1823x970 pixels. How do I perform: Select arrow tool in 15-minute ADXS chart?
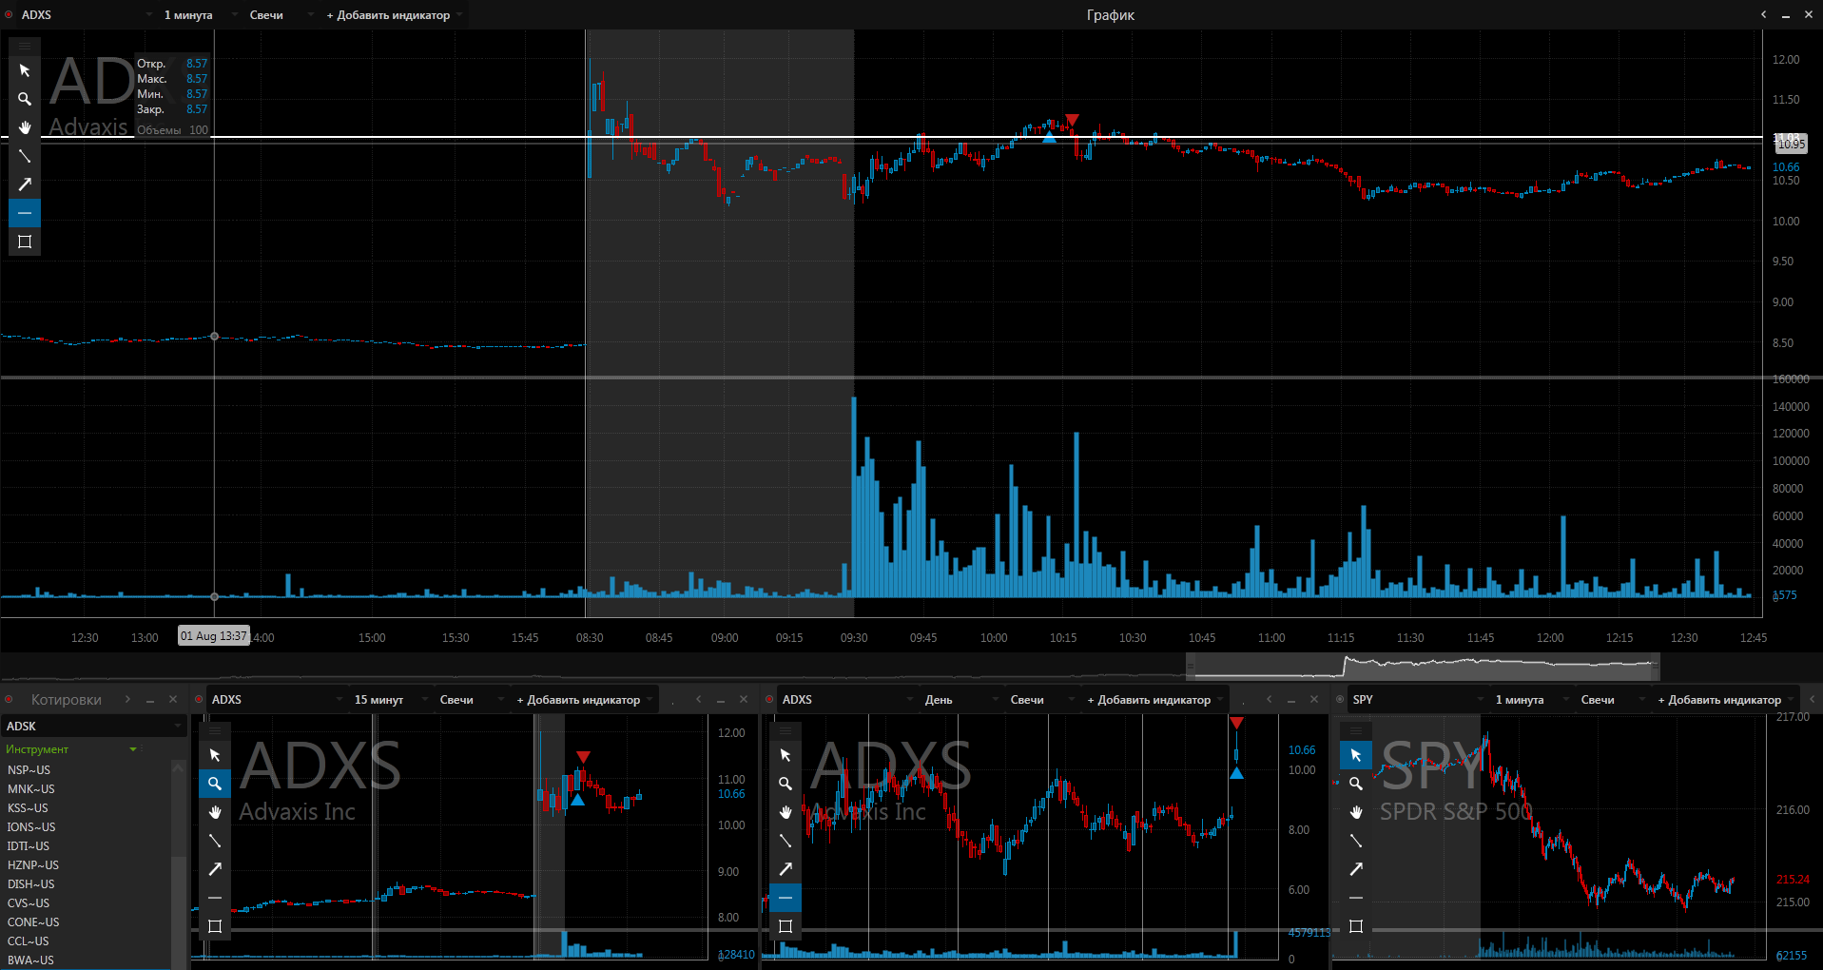[x=215, y=869]
